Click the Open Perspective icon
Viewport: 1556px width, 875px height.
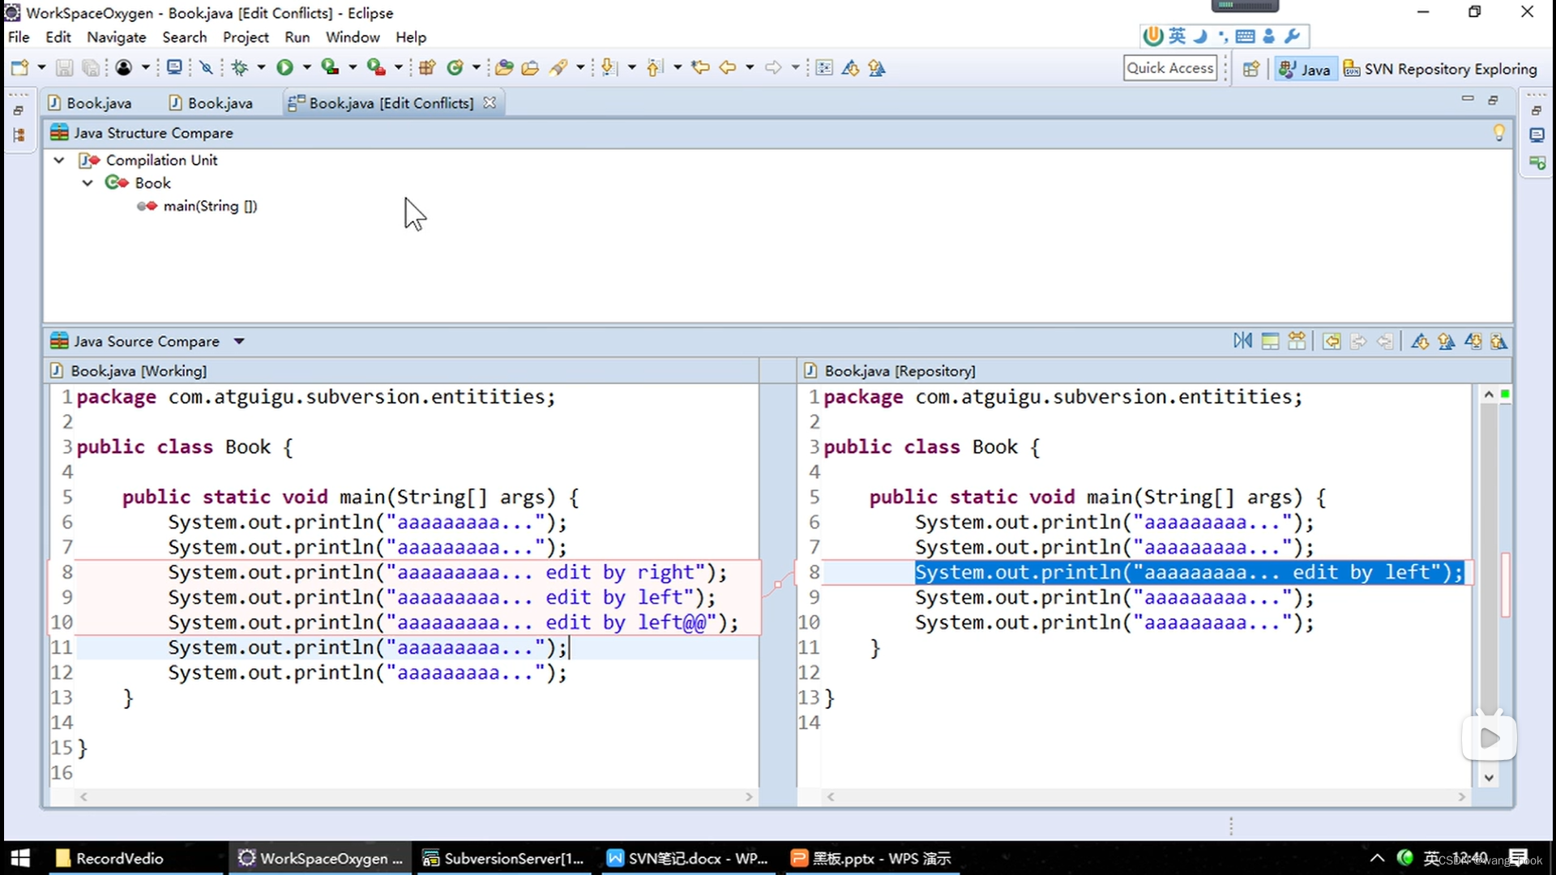point(1251,69)
